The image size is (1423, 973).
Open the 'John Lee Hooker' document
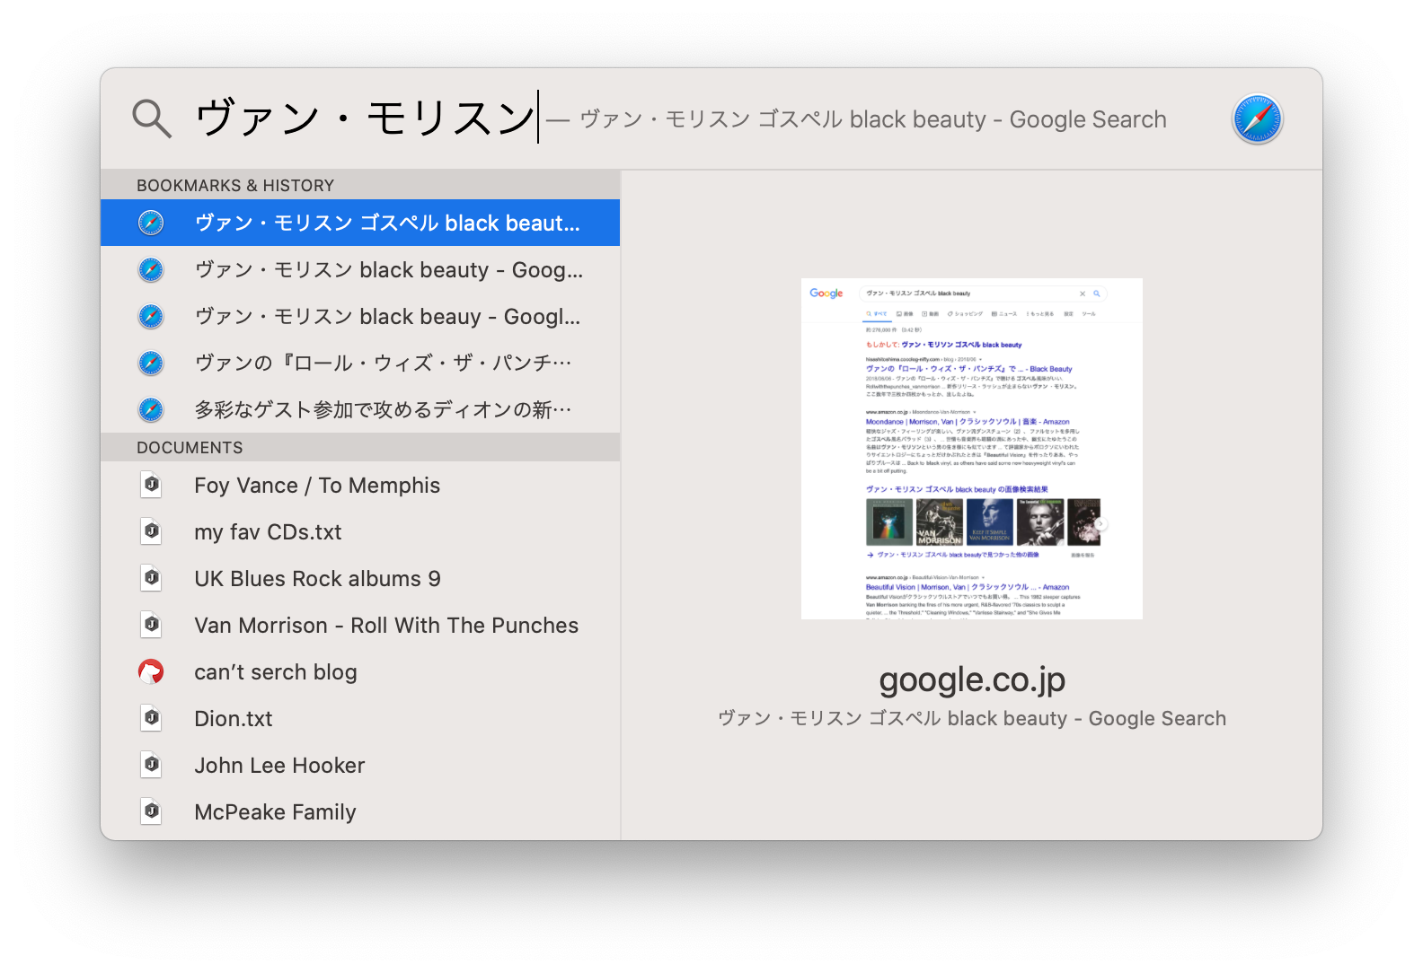(x=360, y=765)
